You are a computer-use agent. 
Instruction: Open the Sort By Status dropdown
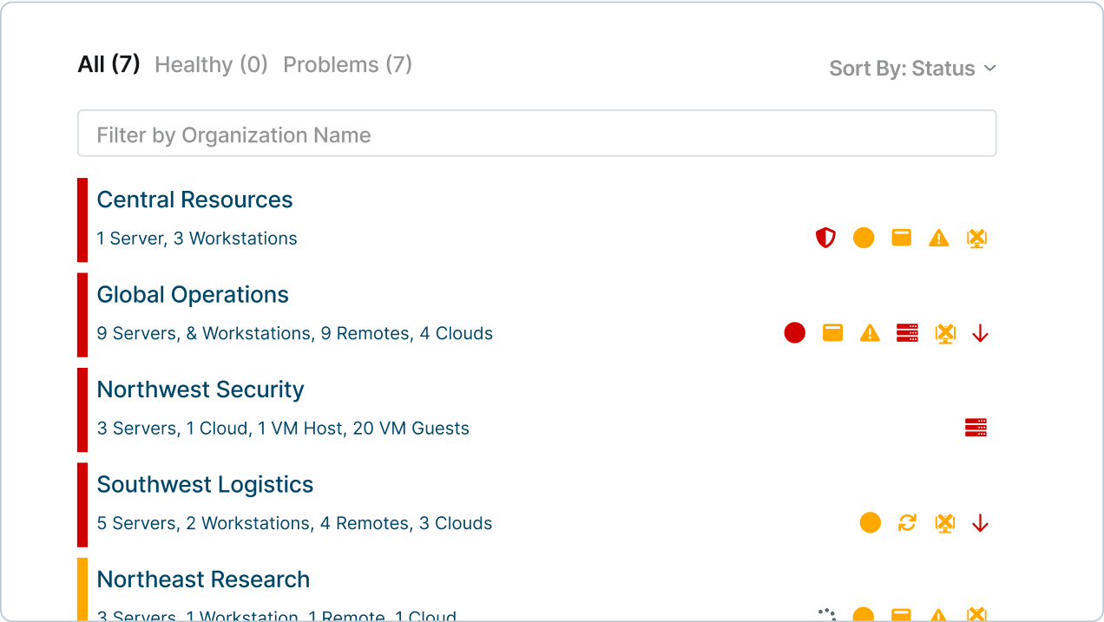[x=913, y=68]
